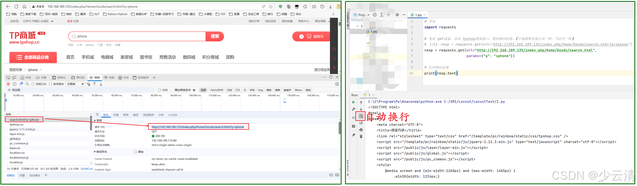Open 无限制 throttling dropdown

point(75,84)
